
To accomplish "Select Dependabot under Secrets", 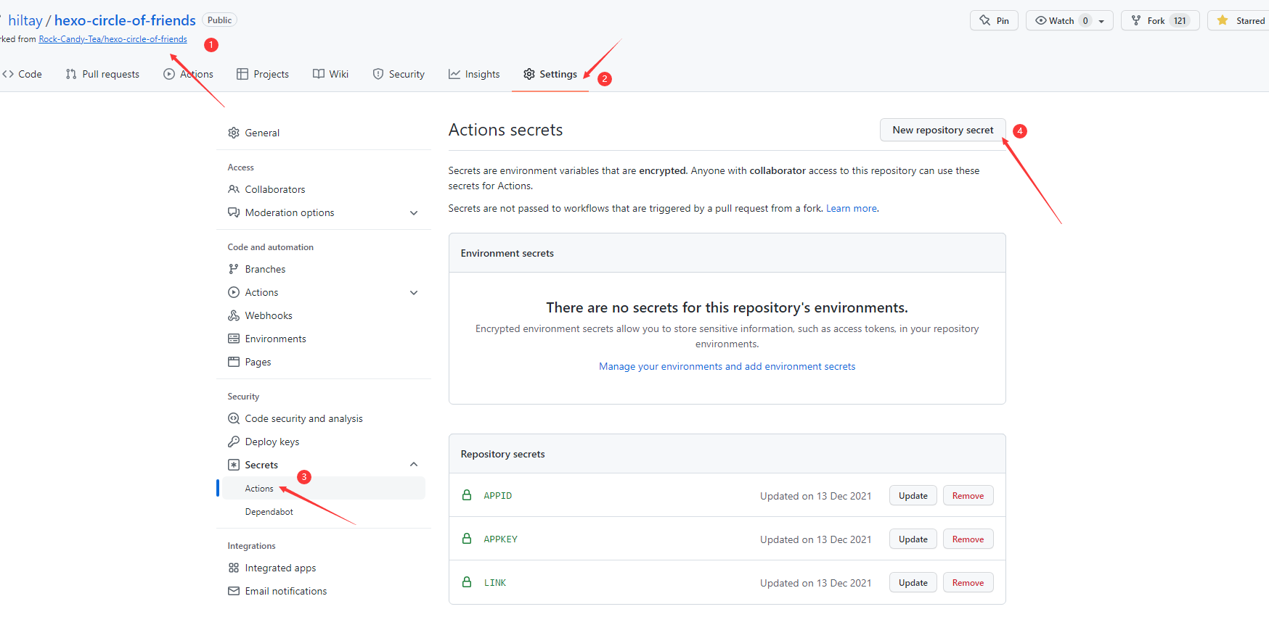I will (x=269, y=512).
